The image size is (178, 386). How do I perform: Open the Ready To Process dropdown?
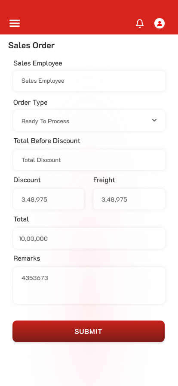(x=89, y=121)
